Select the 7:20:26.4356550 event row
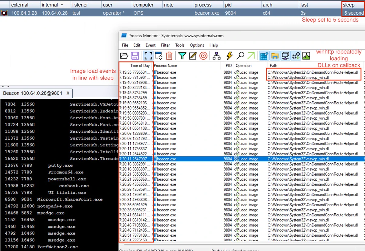 (242, 184)
